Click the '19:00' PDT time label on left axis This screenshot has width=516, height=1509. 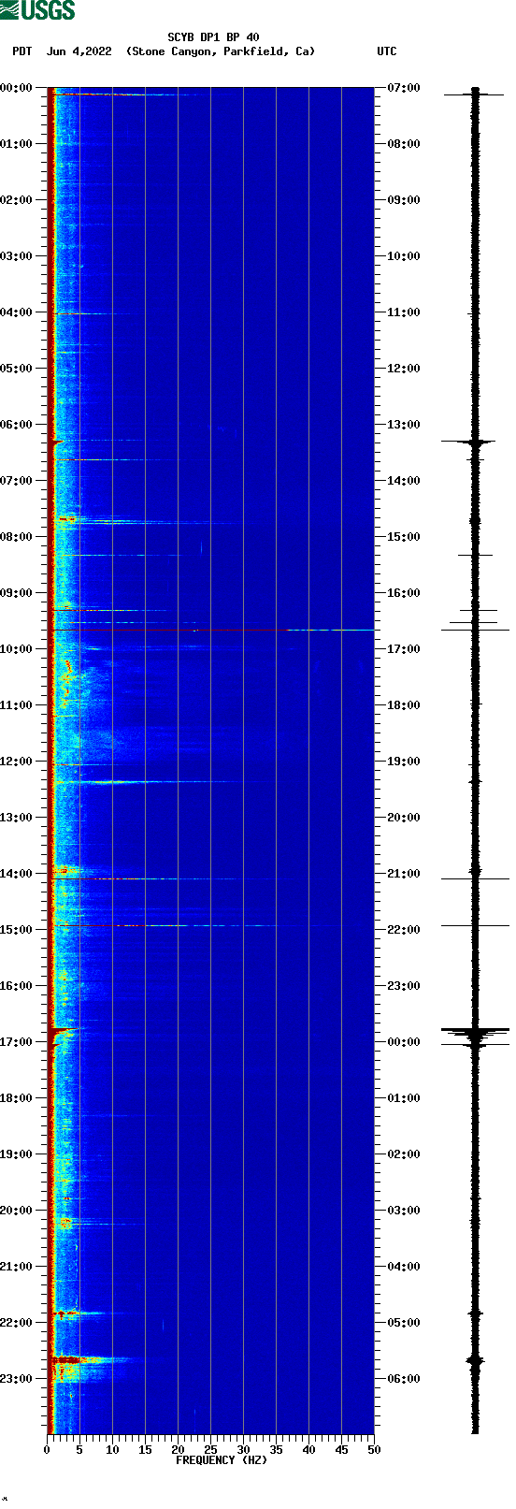pos(17,1154)
